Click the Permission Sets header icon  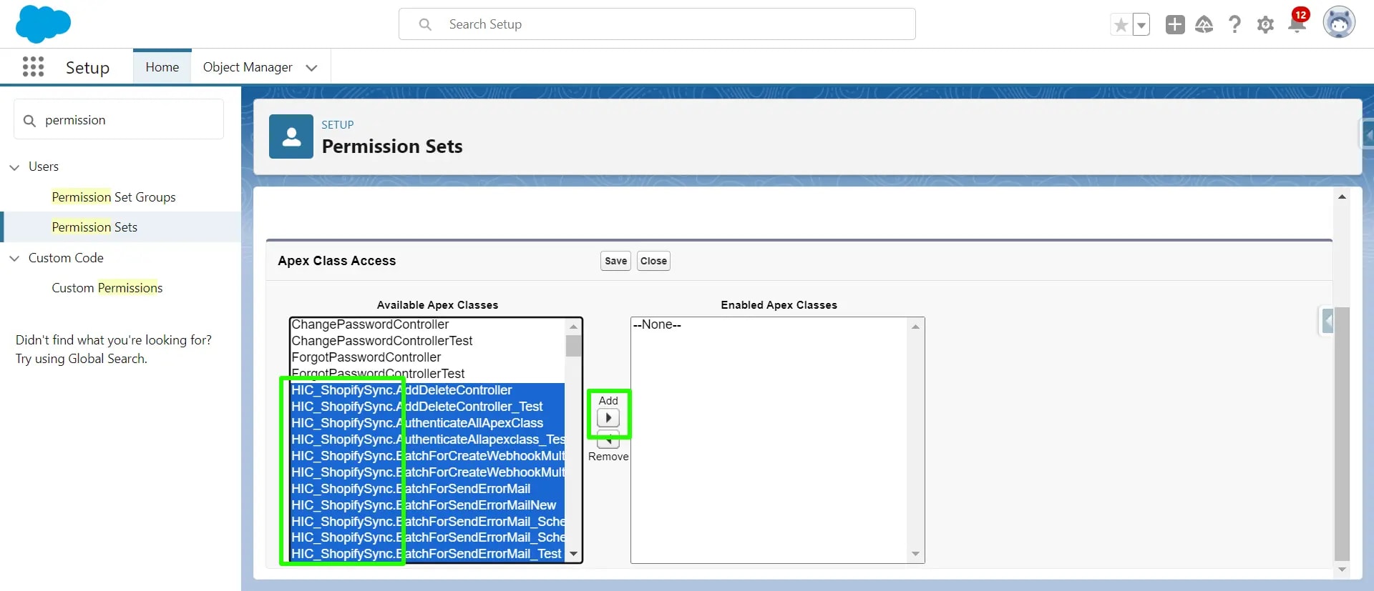291,136
